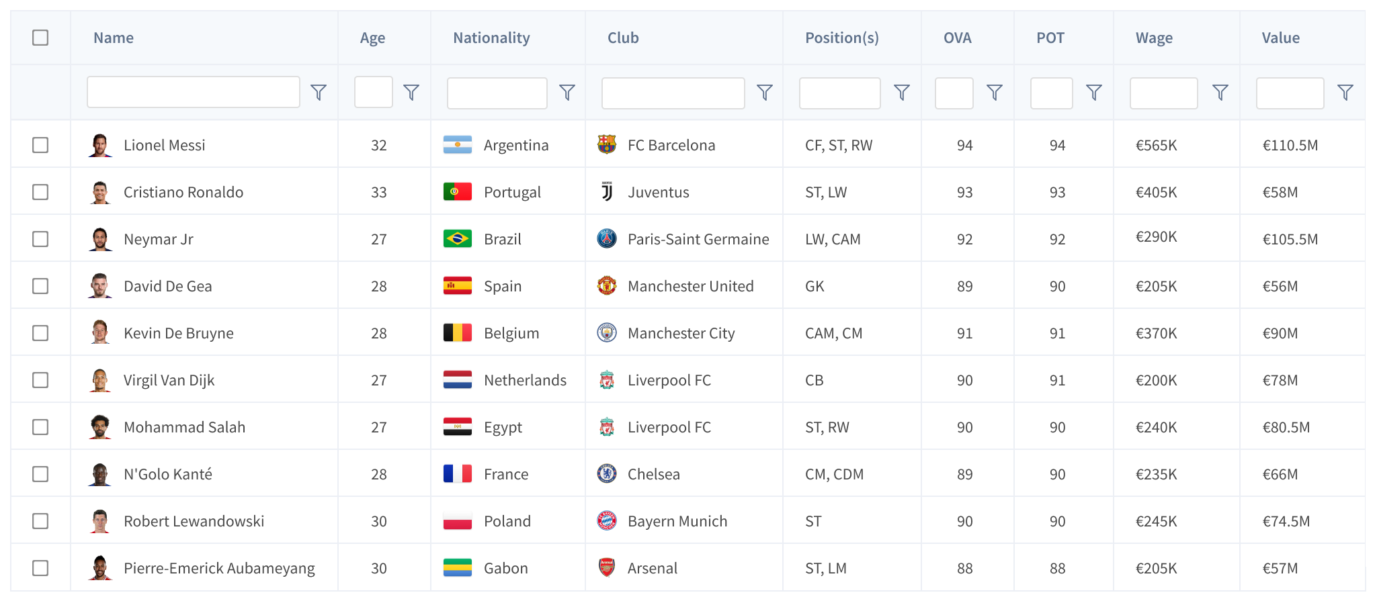Click the Club column filter funnel
Screen dimensions: 1375x603
pyautogui.click(x=765, y=93)
